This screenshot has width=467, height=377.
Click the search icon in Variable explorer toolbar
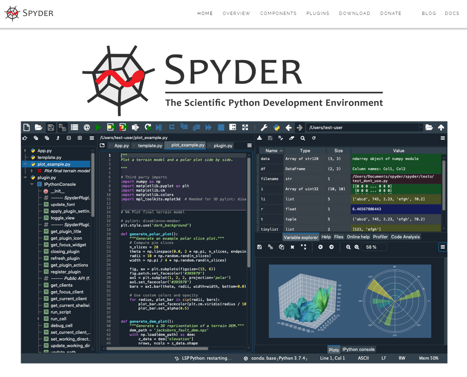pyautogui.click(x=303, y=138)
